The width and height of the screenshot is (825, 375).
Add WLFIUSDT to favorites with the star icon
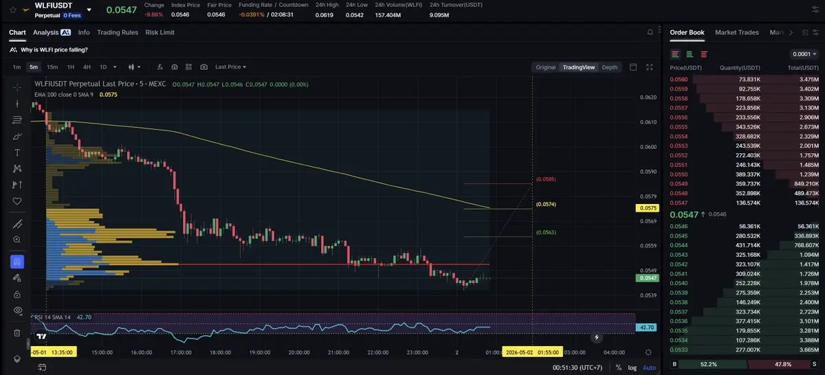point(12,10)
